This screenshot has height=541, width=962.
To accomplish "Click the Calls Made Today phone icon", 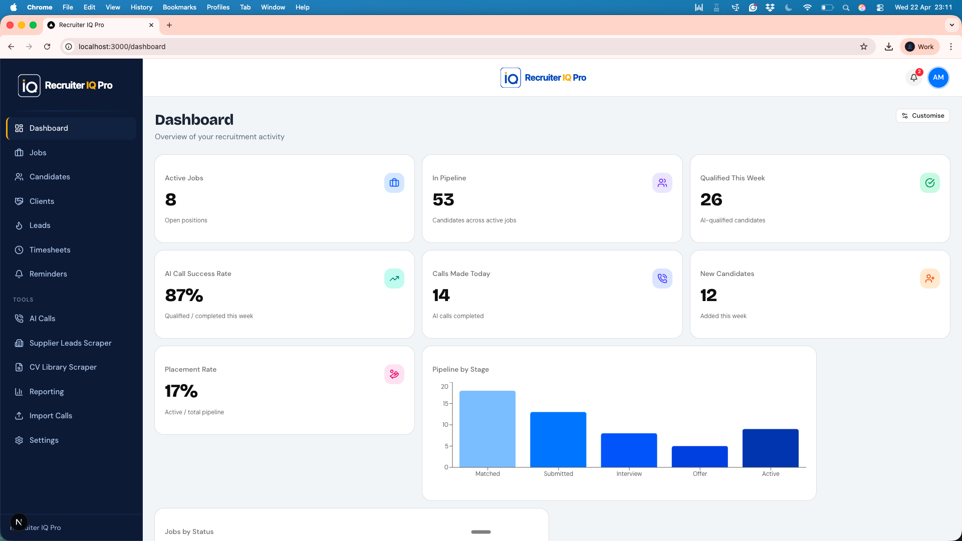I will click(x=662, y=279).
